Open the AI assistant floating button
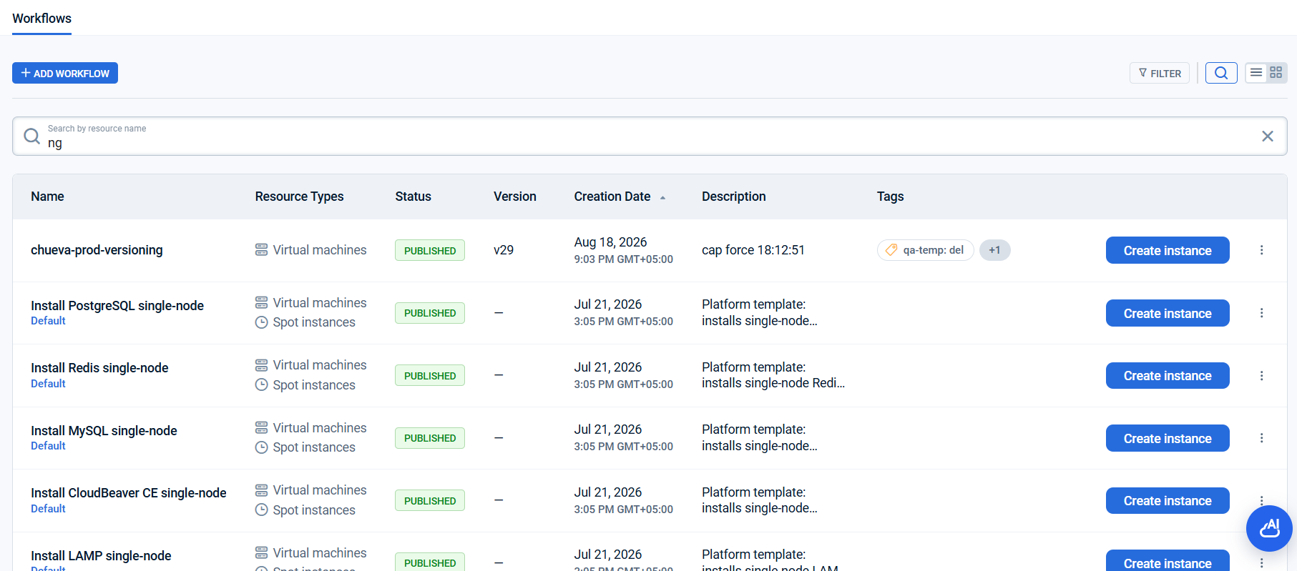Viewport: 1297px width, 571px height. pyautogui.click(x=1269, y=528)
